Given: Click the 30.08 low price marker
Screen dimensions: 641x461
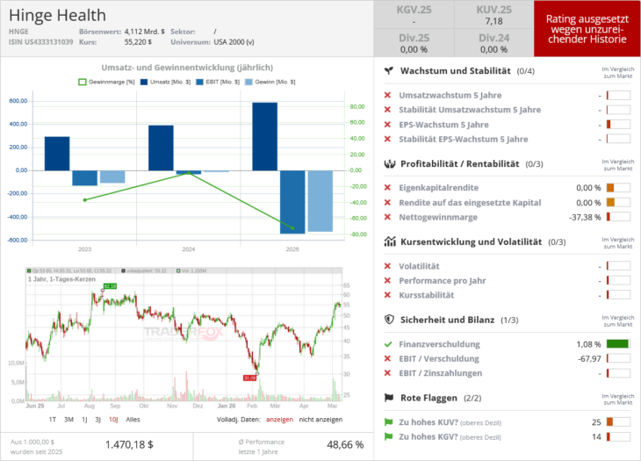Looking at the screenshot, I should tap(249, 378).
